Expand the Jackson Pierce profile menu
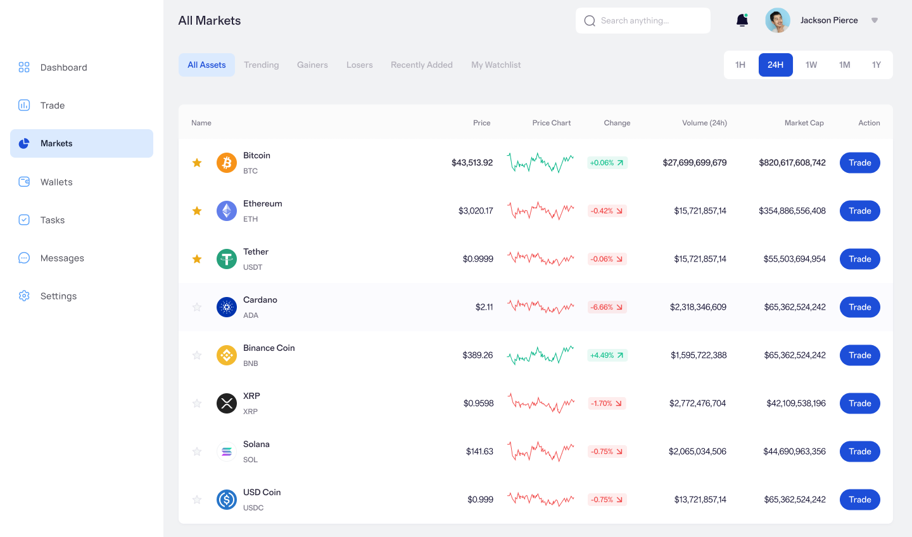This screenshot has width=912, height=537. (x=875, y=20)
